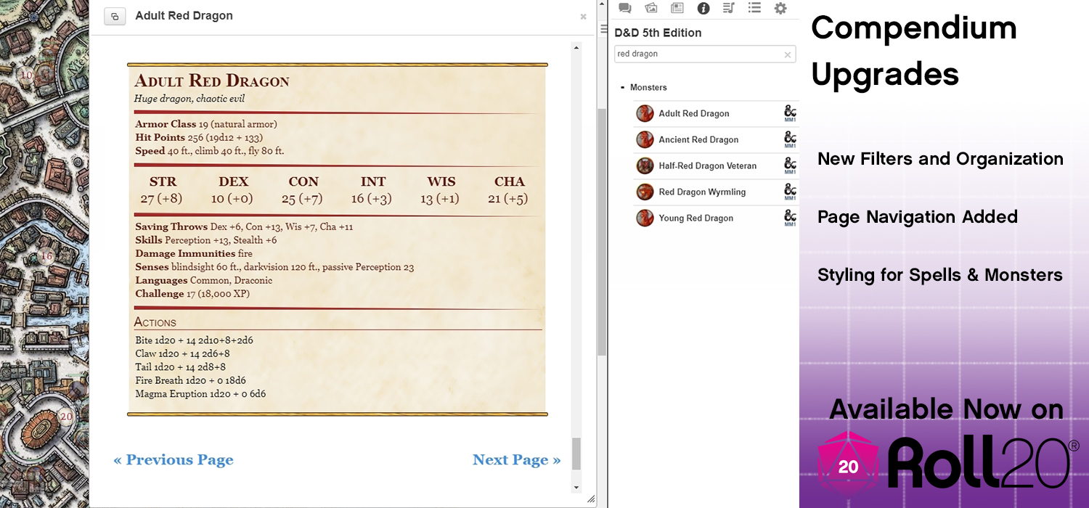1089x508 pixels.
Task: Click the Fire Breath 1d20 action line
Action: [190, 380]
